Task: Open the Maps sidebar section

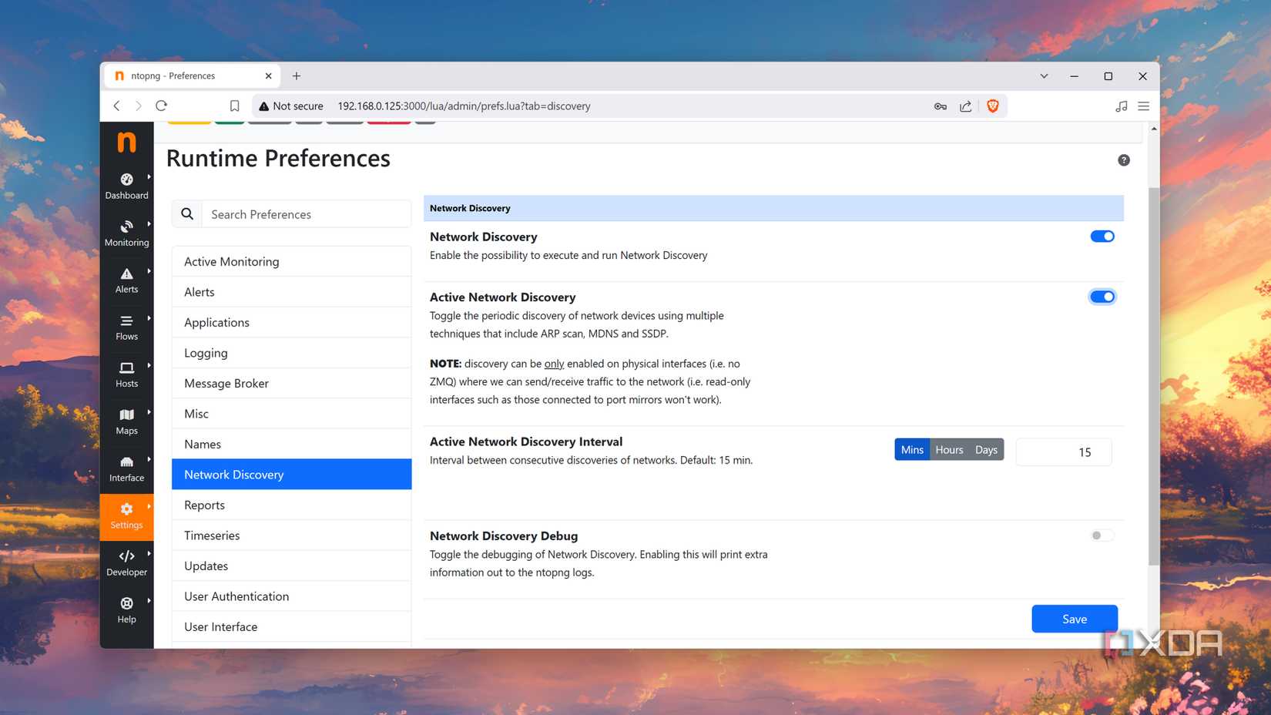Action: (126, 421)
